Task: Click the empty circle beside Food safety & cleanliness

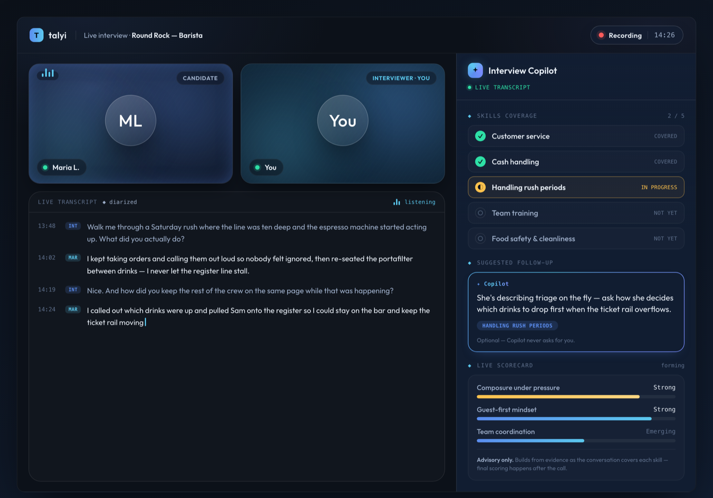Action: point(480,239)
